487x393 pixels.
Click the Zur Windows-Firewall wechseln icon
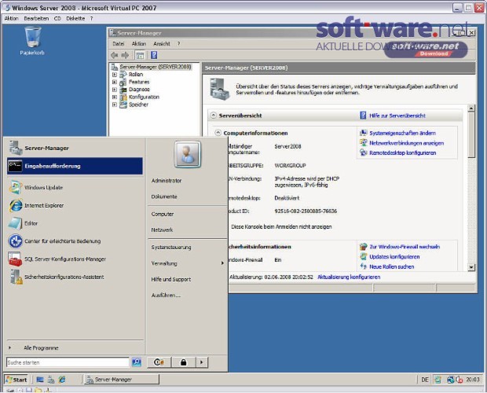point(363,247)
